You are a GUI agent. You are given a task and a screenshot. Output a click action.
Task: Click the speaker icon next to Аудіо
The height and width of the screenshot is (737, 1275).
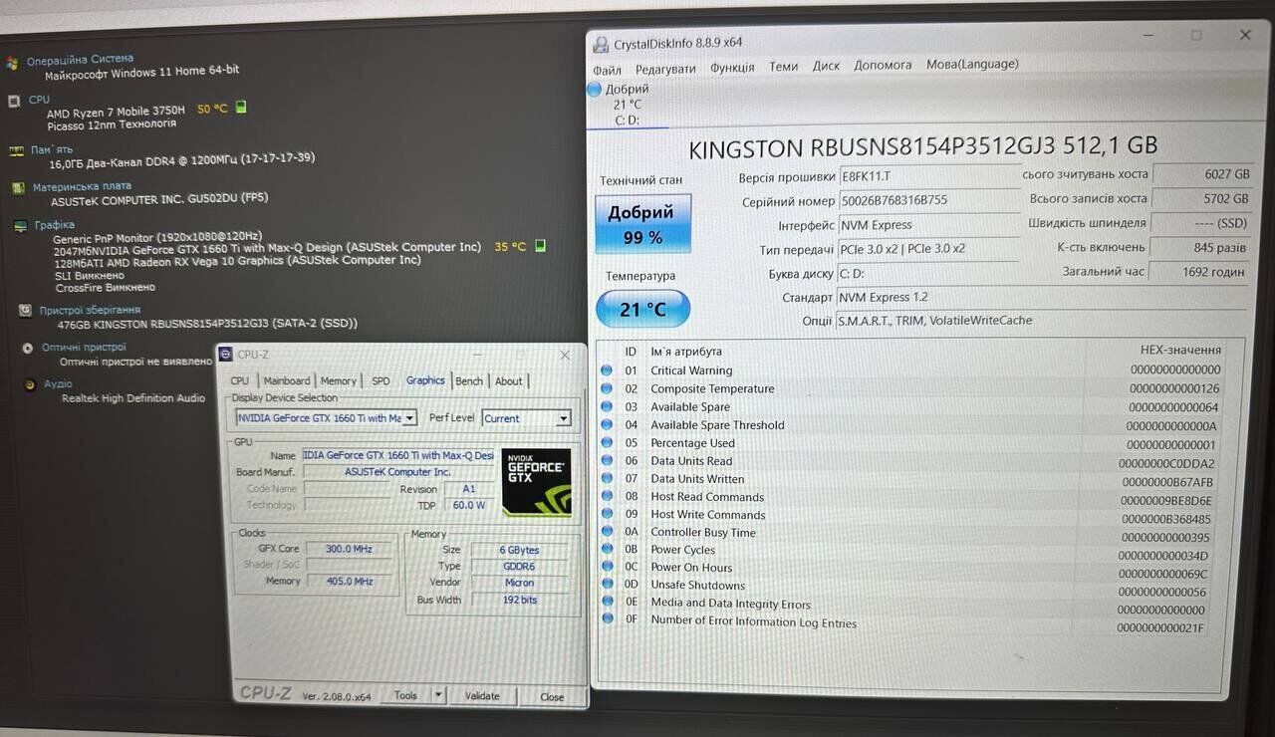click(30, 384)
